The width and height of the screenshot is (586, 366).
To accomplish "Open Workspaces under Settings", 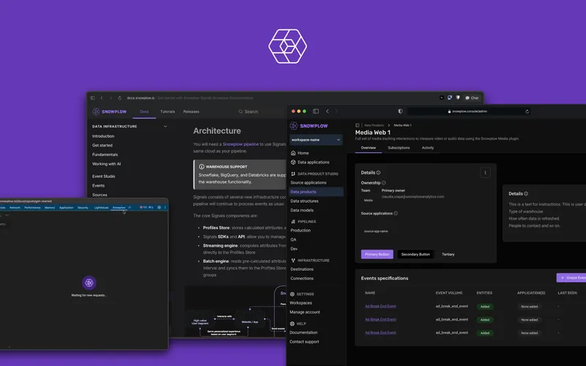I will point(300,303).
